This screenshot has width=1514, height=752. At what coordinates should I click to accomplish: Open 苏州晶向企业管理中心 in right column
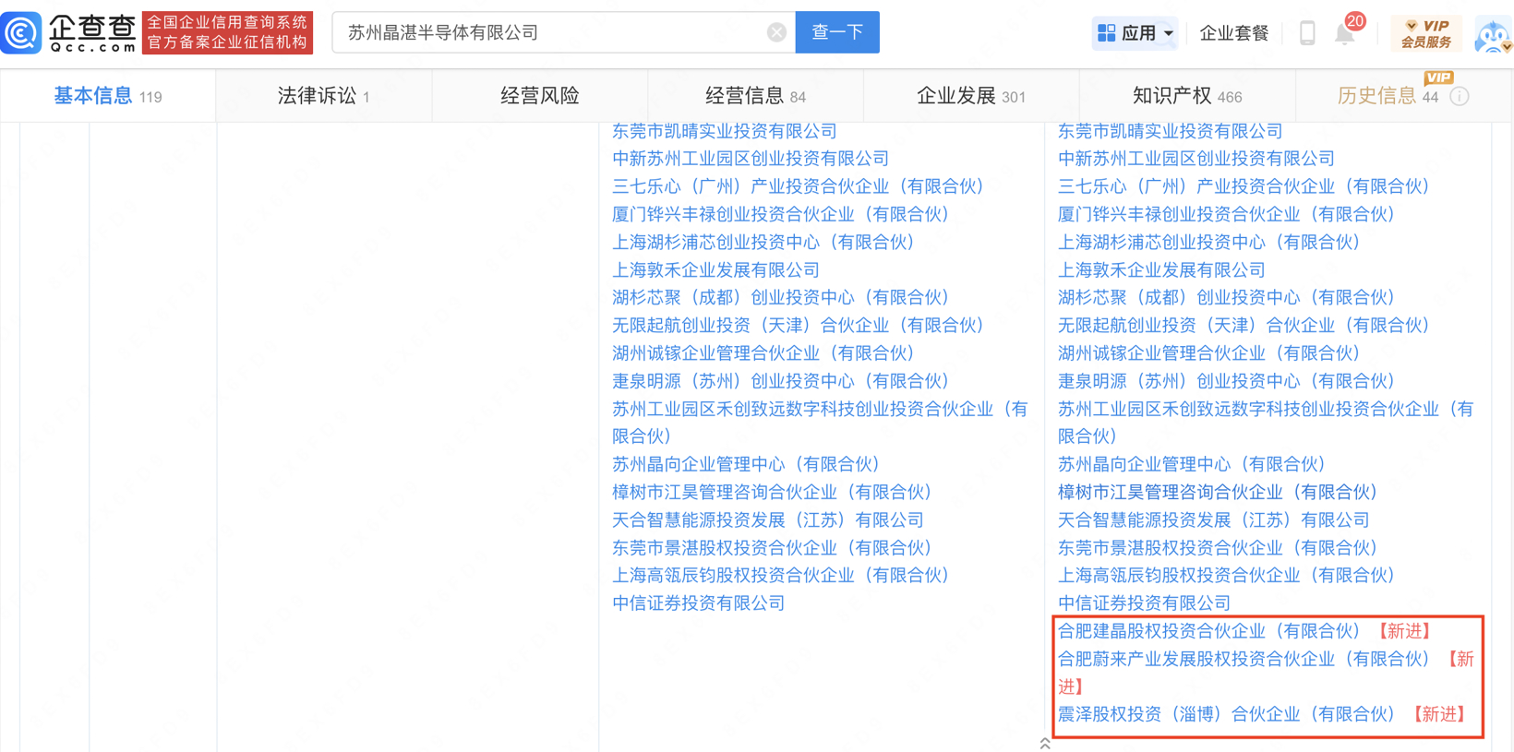pos(1192,464)
